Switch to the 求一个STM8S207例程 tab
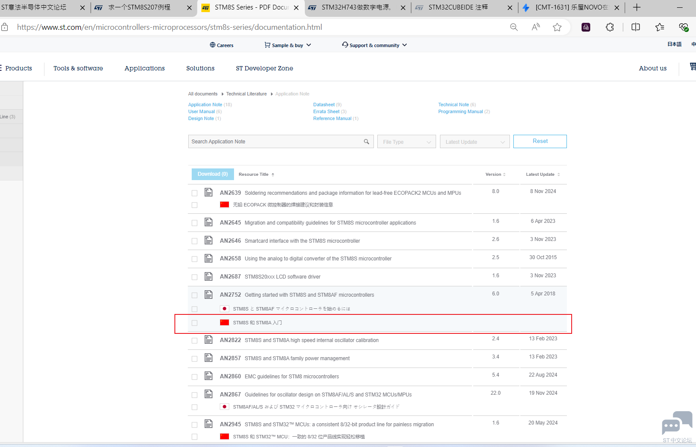This screenshot has width=696, height=447. click(143, 8)
